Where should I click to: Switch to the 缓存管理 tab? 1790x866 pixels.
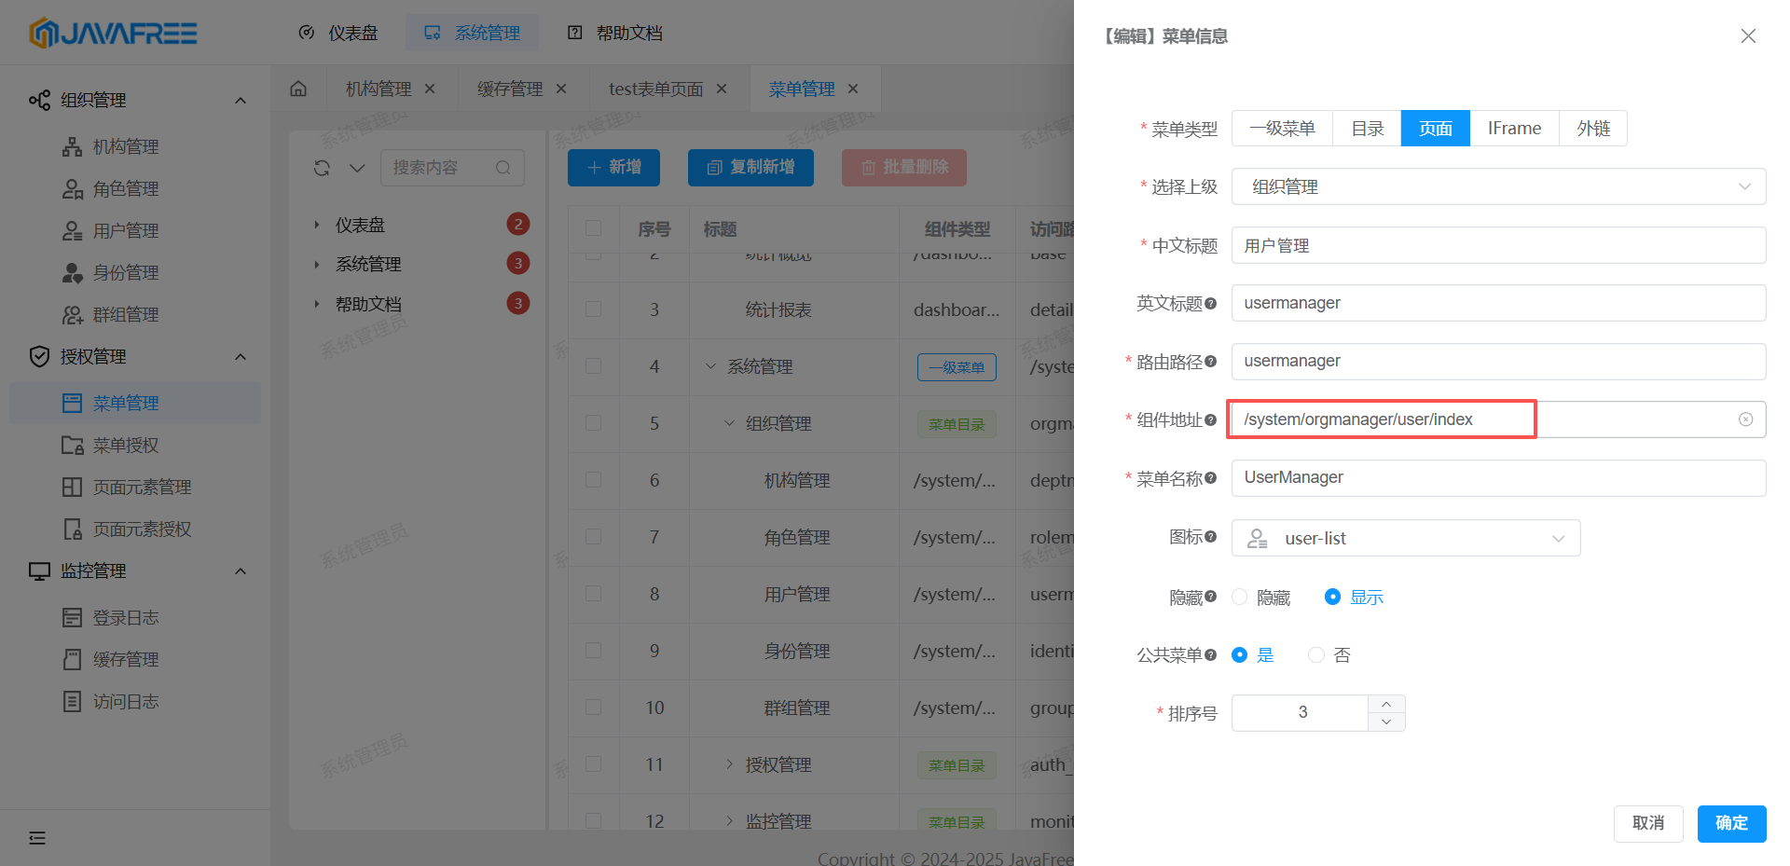tap(509, 88)
